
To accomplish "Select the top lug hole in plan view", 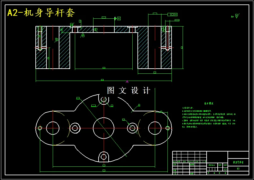I will tap(104, 99).
